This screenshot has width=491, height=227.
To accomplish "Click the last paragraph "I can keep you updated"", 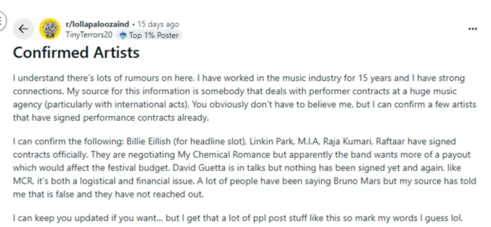I will pos(237,217).
